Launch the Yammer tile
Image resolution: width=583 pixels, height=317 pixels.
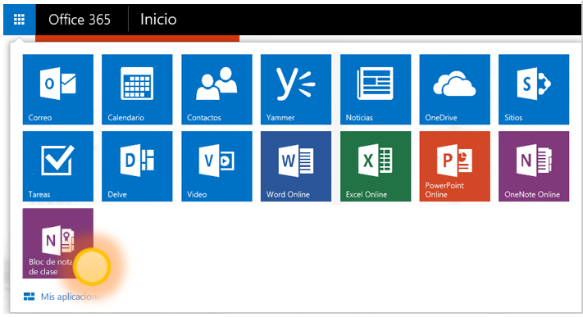tap(296, 89)
